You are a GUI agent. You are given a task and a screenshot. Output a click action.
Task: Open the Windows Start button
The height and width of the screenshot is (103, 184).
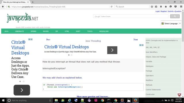[3, 100]
